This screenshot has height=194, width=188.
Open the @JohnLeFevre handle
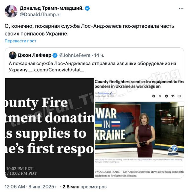coord(75,55)
